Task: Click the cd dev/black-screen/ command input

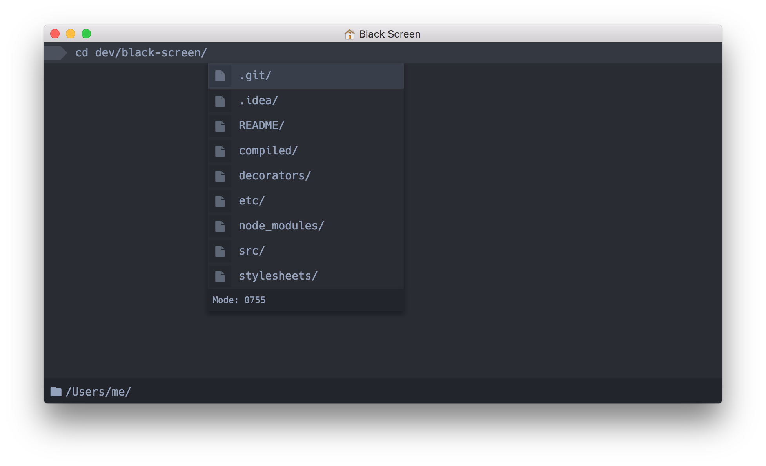Action: click(x=141, y=53)
